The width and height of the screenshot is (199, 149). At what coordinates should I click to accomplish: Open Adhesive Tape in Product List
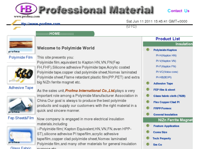click(163, 83)
